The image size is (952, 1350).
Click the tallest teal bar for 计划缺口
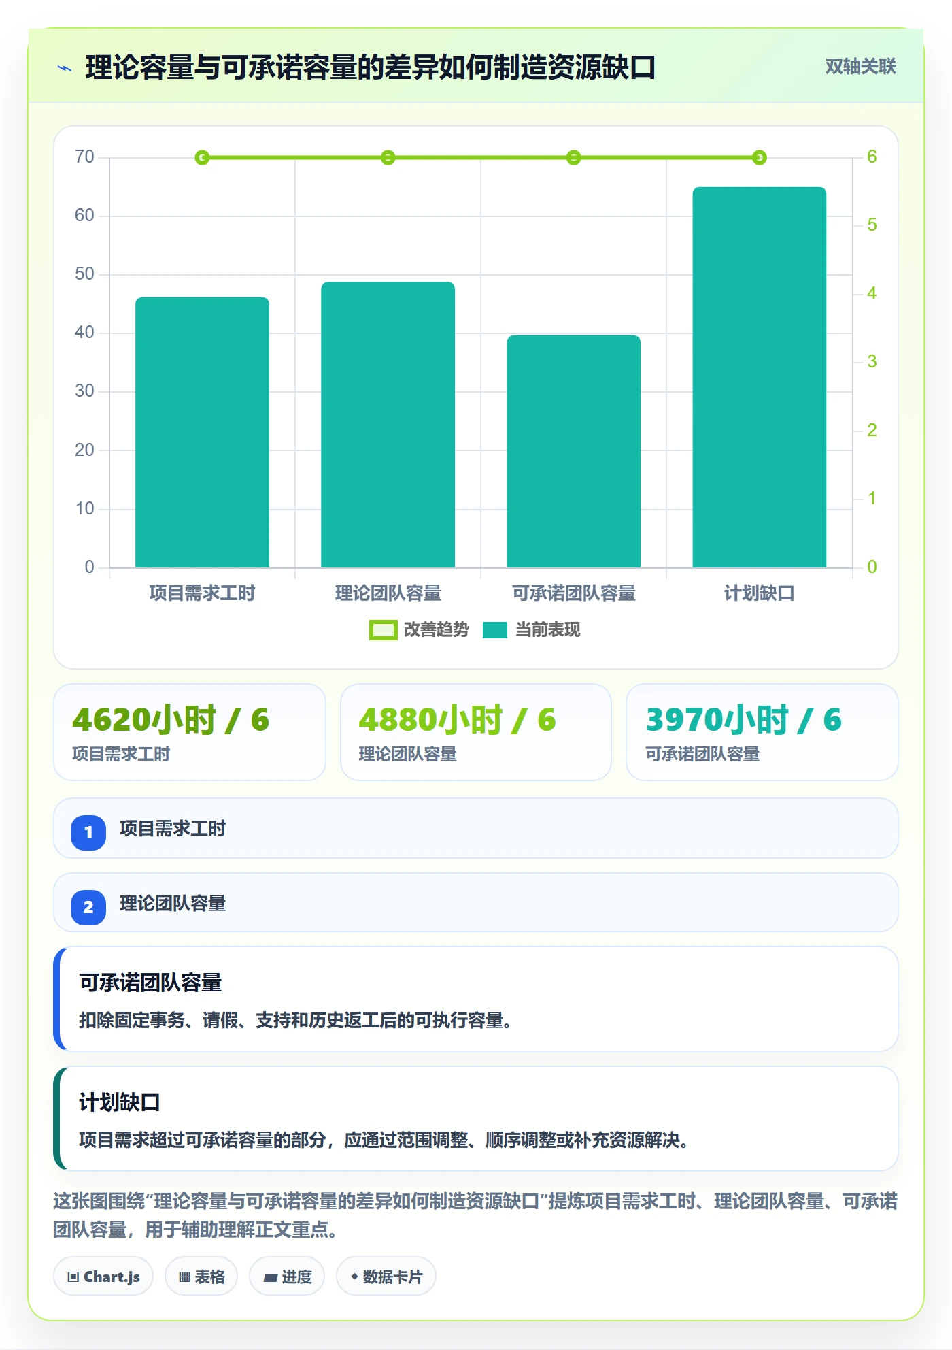click(x=759, y=377)
